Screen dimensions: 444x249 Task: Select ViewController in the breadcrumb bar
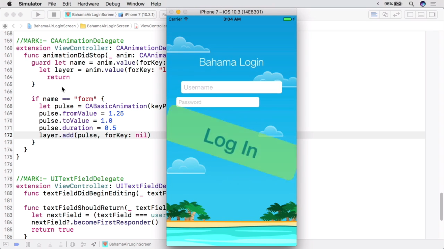[x=153, y=26]
